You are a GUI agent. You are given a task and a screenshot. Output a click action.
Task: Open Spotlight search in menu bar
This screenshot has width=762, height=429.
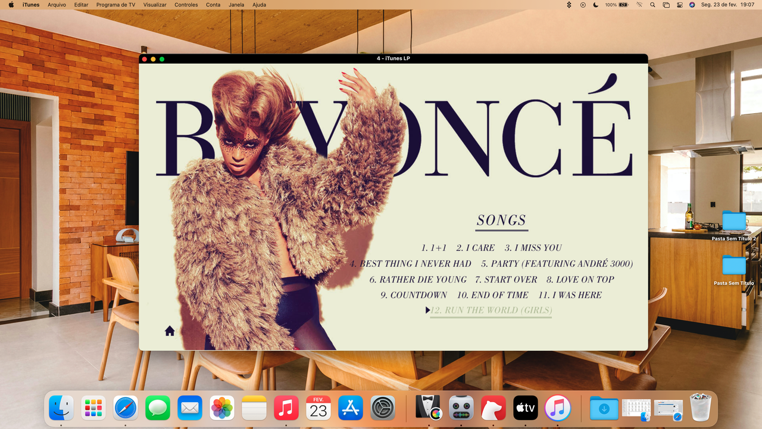coord(652,5)
